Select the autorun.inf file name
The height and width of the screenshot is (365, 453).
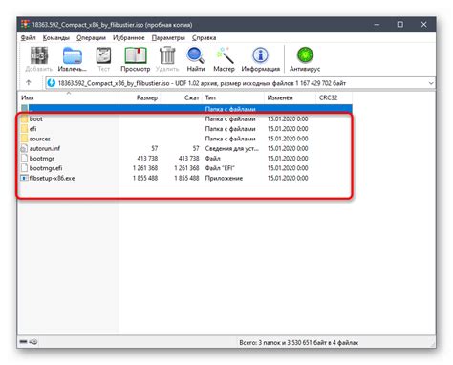pyautogui.click(x=45, y=149)
